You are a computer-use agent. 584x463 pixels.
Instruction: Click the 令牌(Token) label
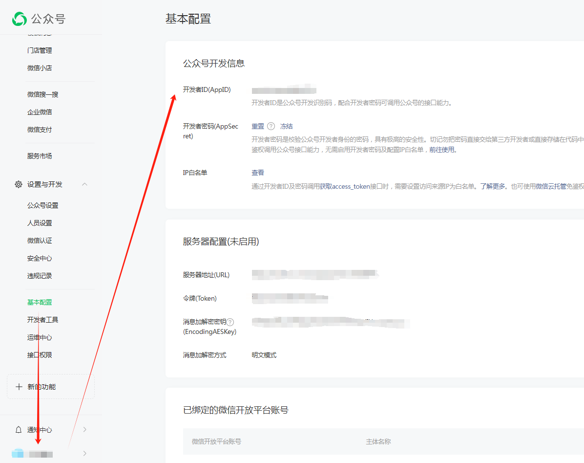coord(200,298)
